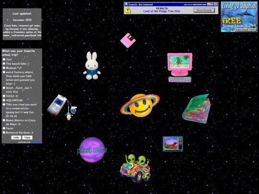
Task: Click the blue link beside pollcode.com
Action: click(36, 142)
